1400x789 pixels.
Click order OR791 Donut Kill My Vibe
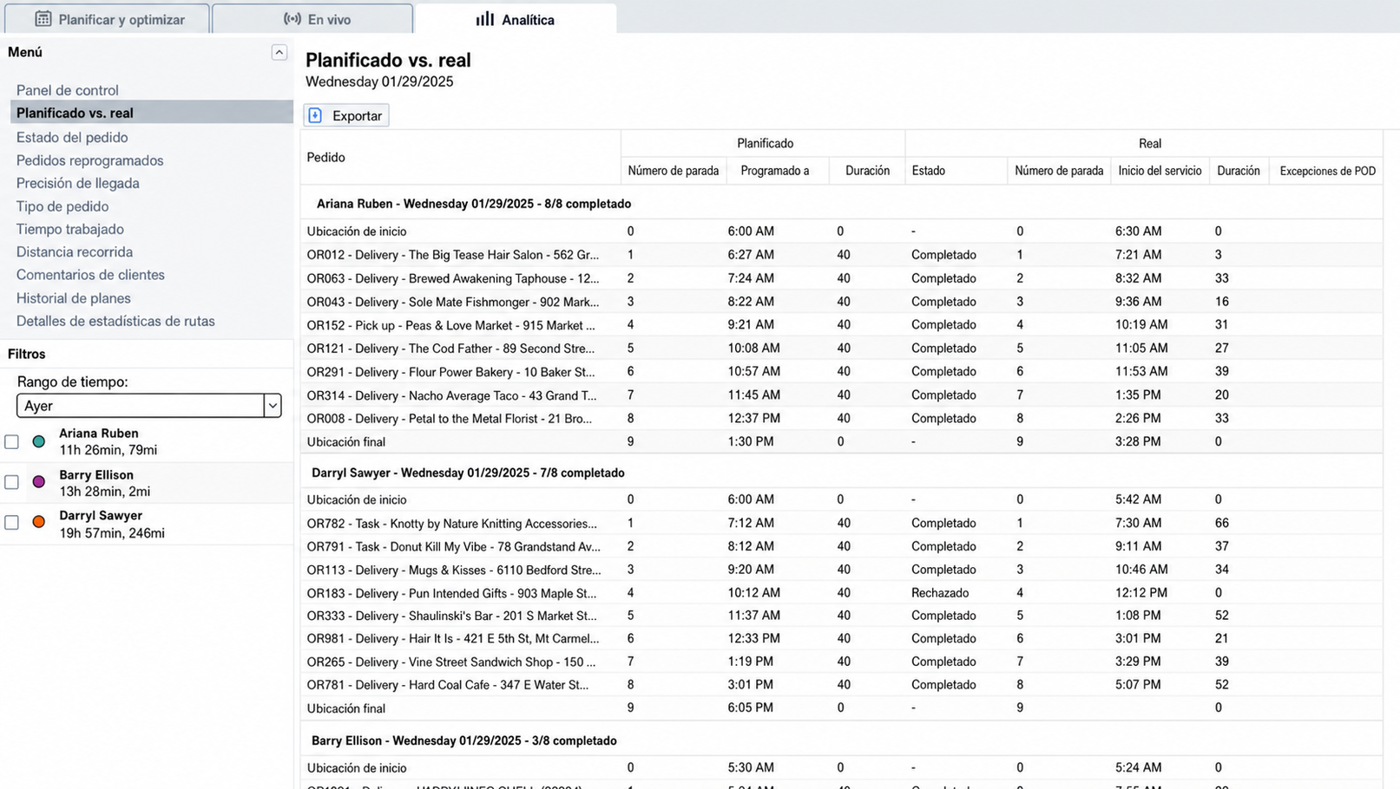coord(454,547)
